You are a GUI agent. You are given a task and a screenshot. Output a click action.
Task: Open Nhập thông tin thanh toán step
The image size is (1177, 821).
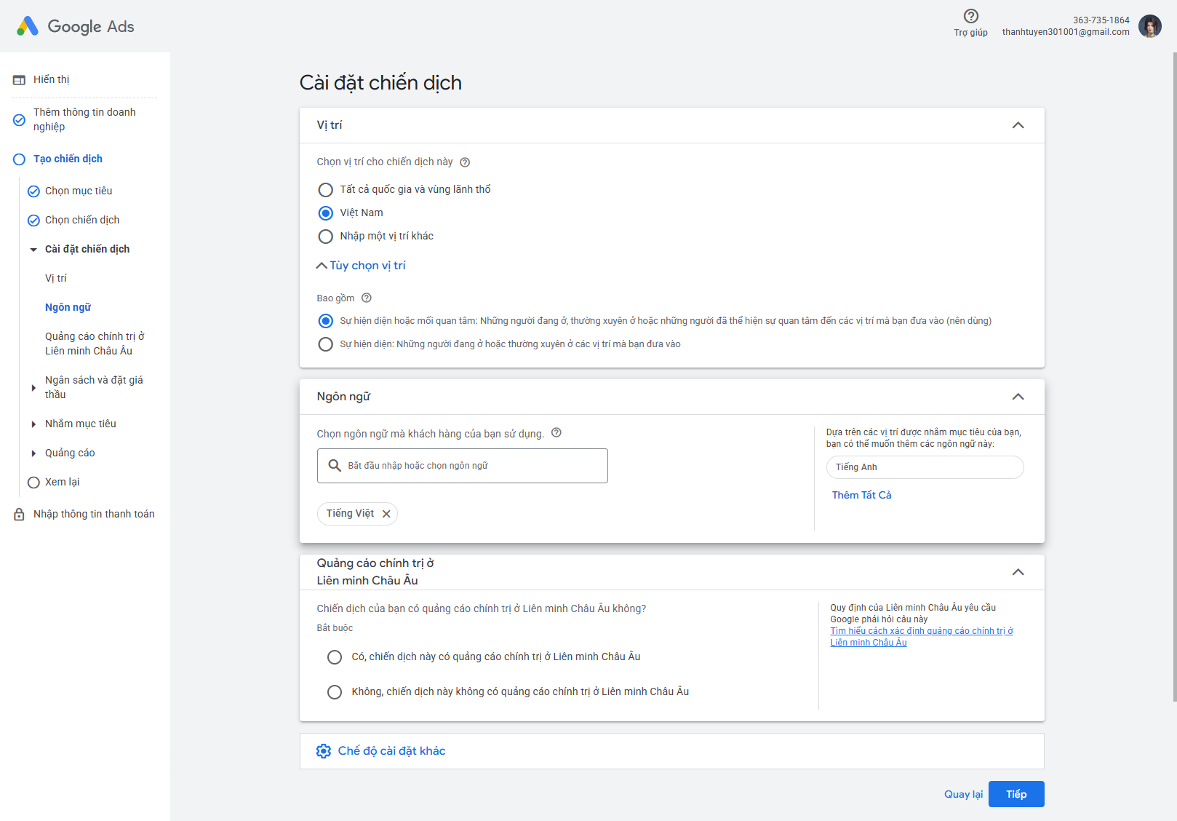click(94, 514)
